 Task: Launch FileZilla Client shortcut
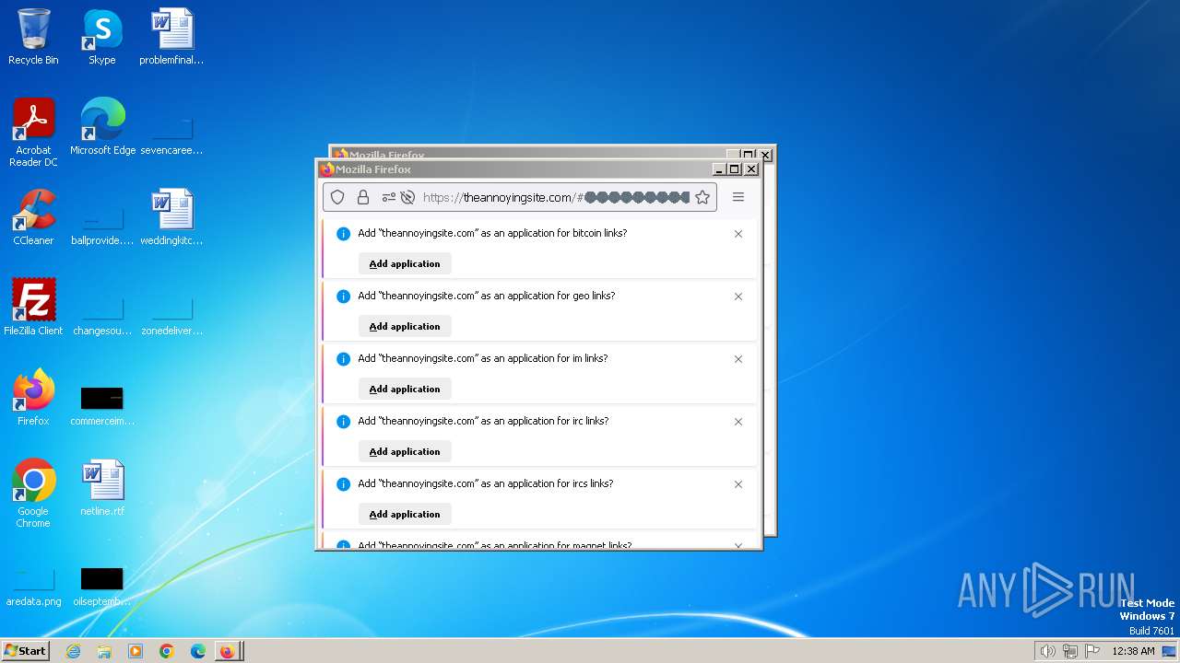[33, 308]
